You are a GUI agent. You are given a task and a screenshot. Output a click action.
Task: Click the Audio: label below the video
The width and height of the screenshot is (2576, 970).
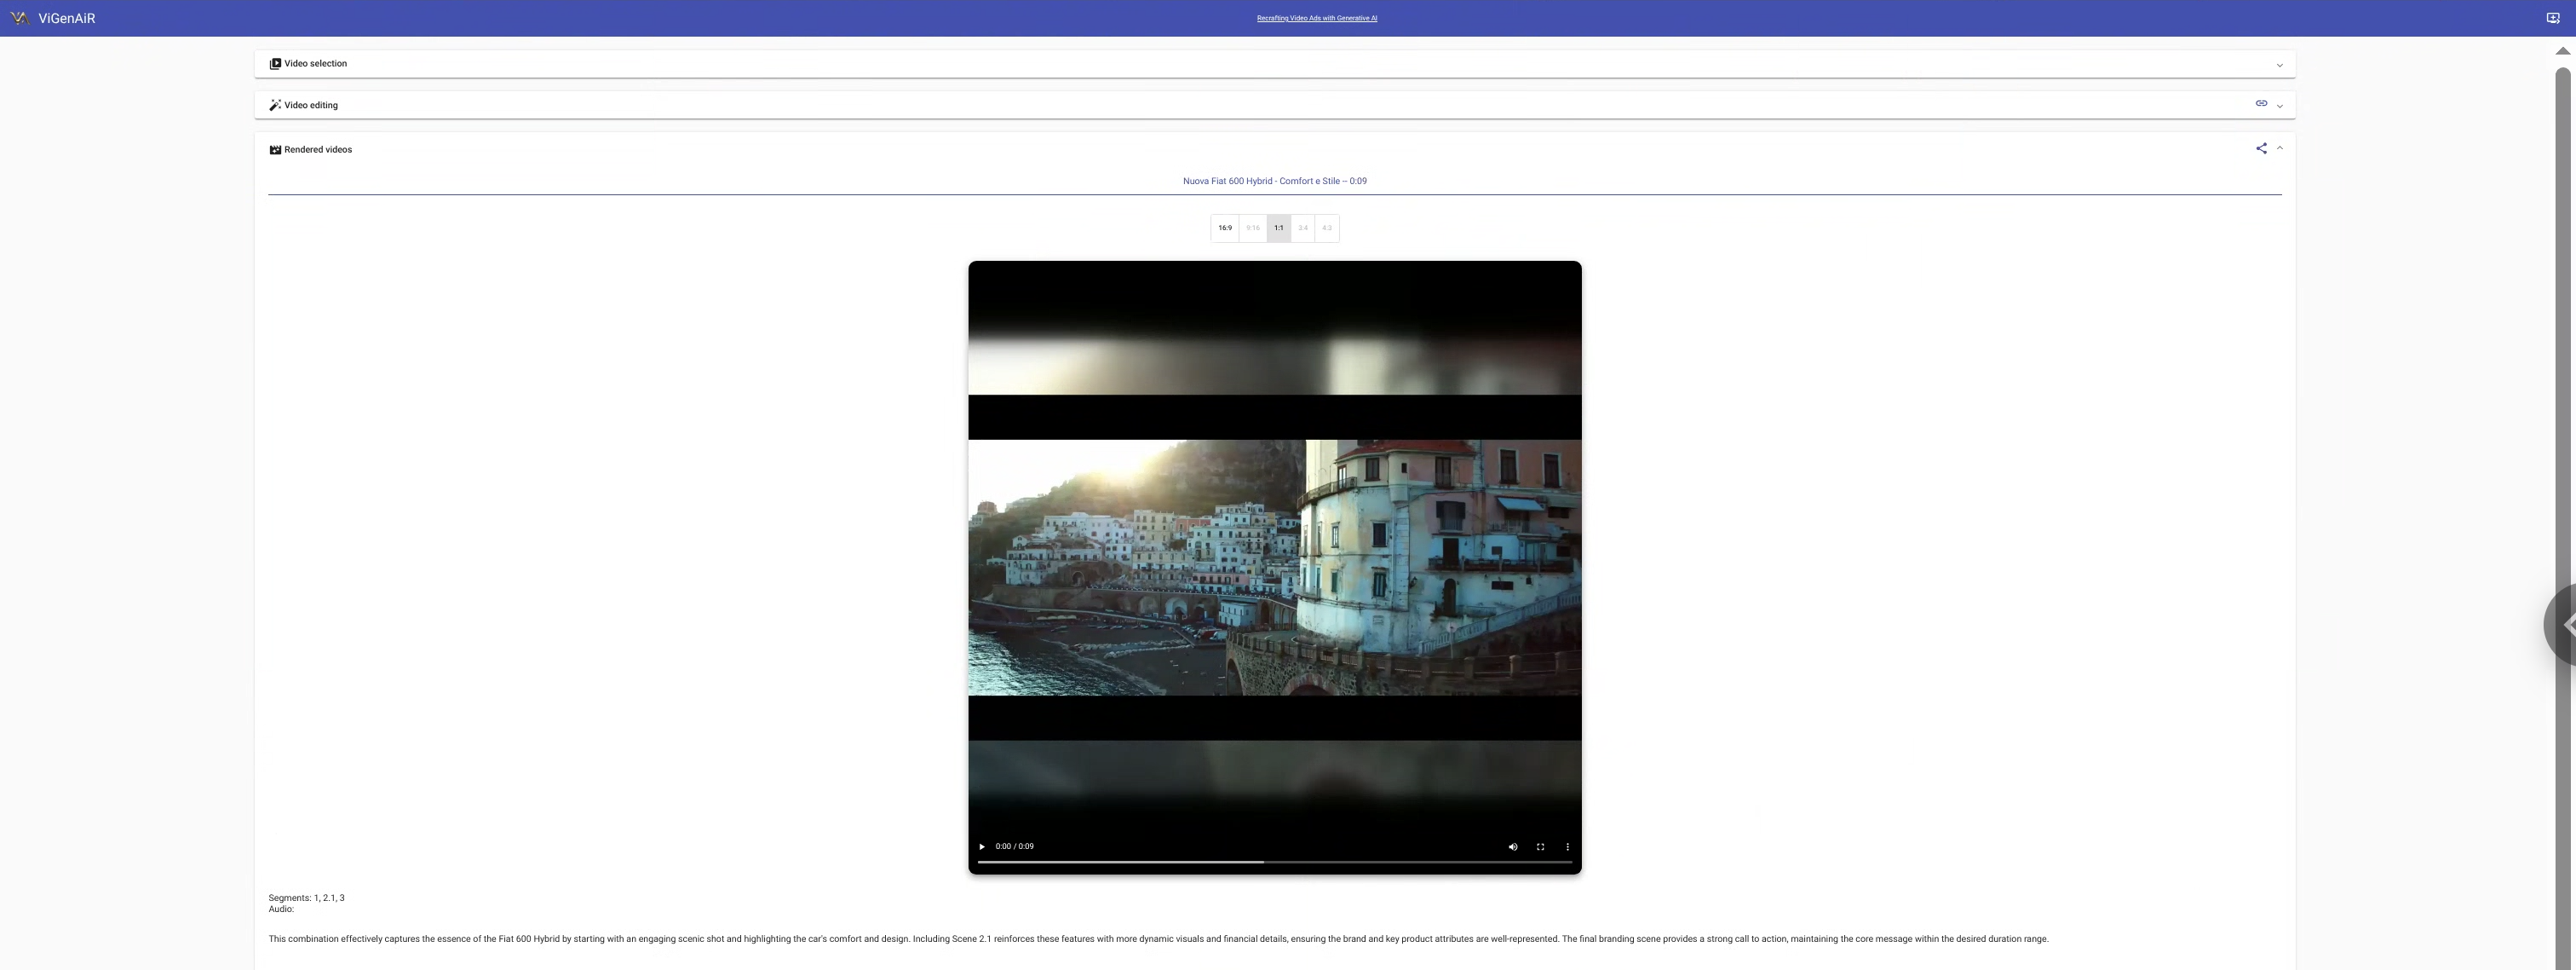[x=281, y=910]
